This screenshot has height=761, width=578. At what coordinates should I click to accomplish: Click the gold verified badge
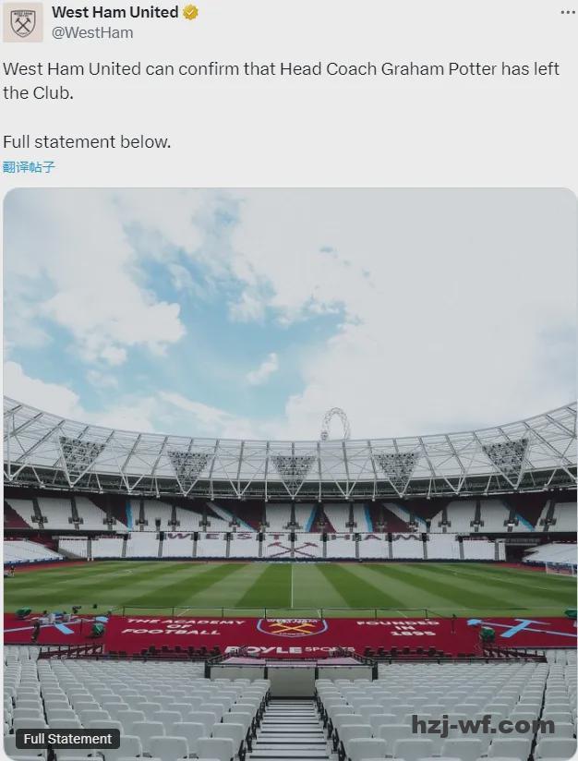(189, 13)
